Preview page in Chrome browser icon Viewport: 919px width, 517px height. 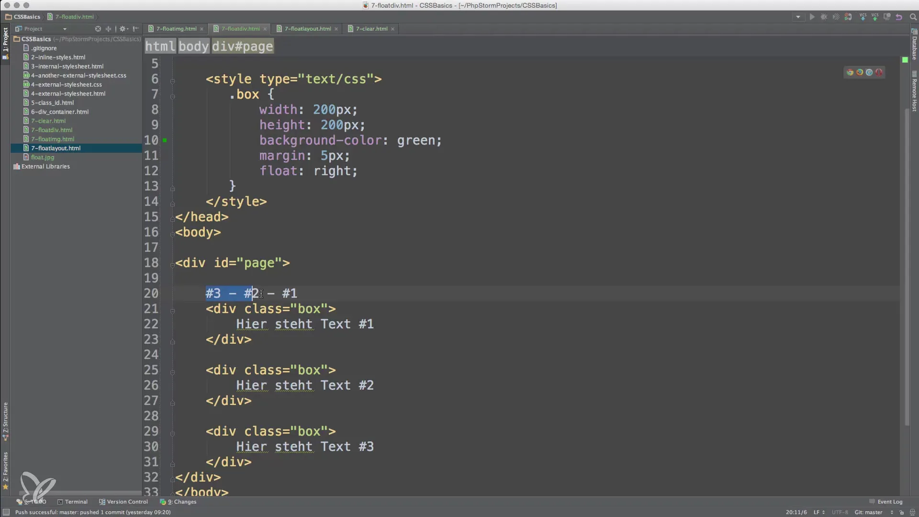tap(850, 72)
